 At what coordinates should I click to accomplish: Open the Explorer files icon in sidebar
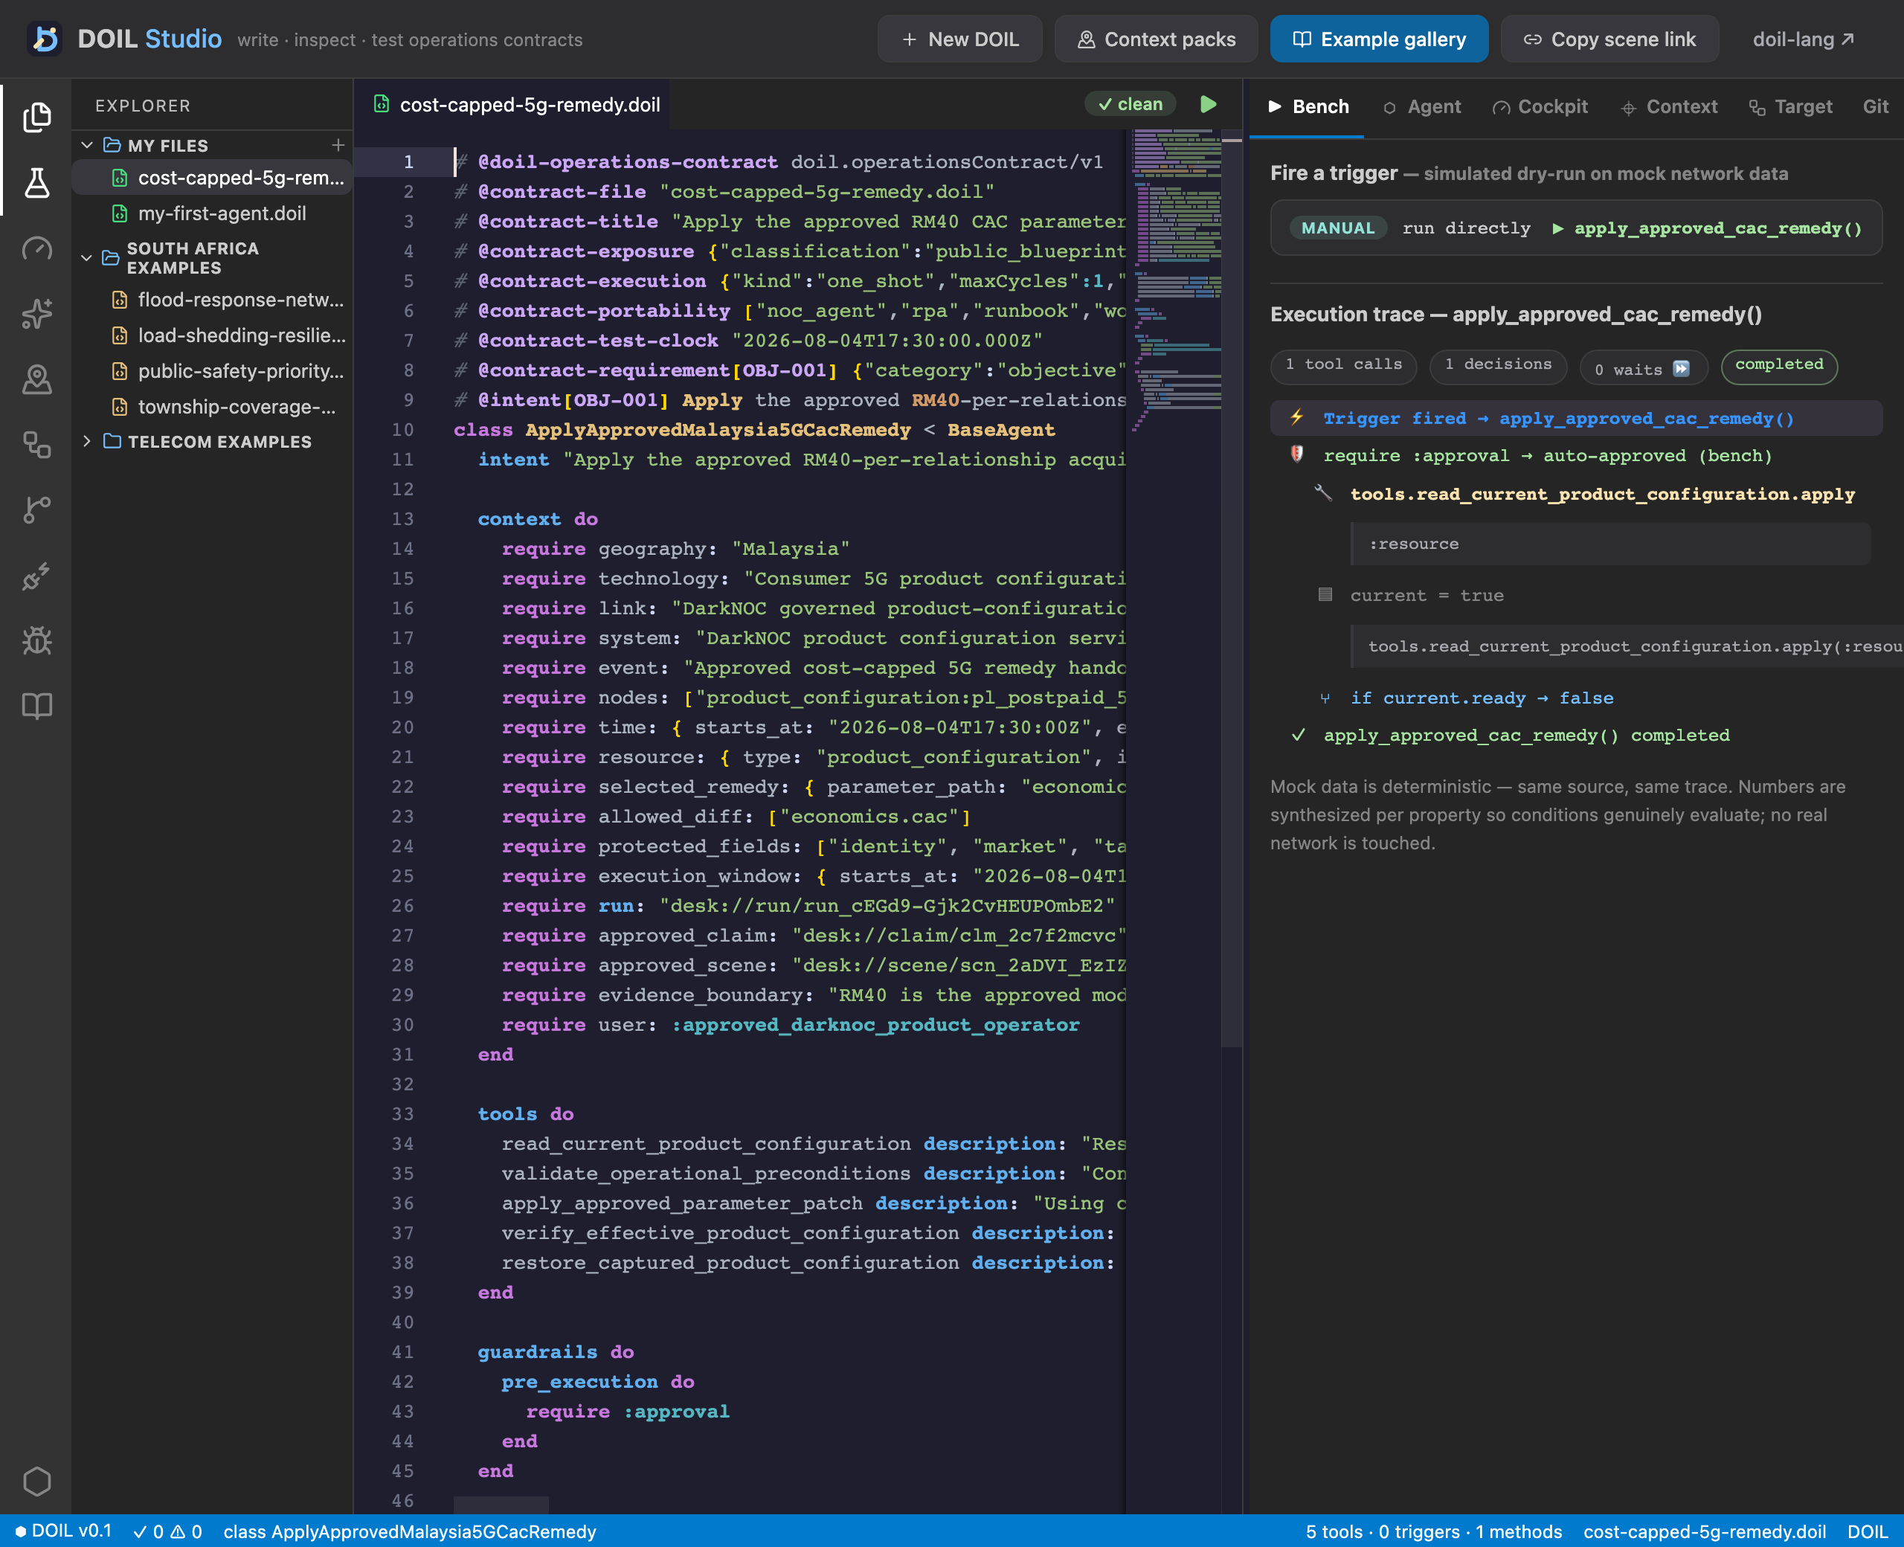(36, 117)
